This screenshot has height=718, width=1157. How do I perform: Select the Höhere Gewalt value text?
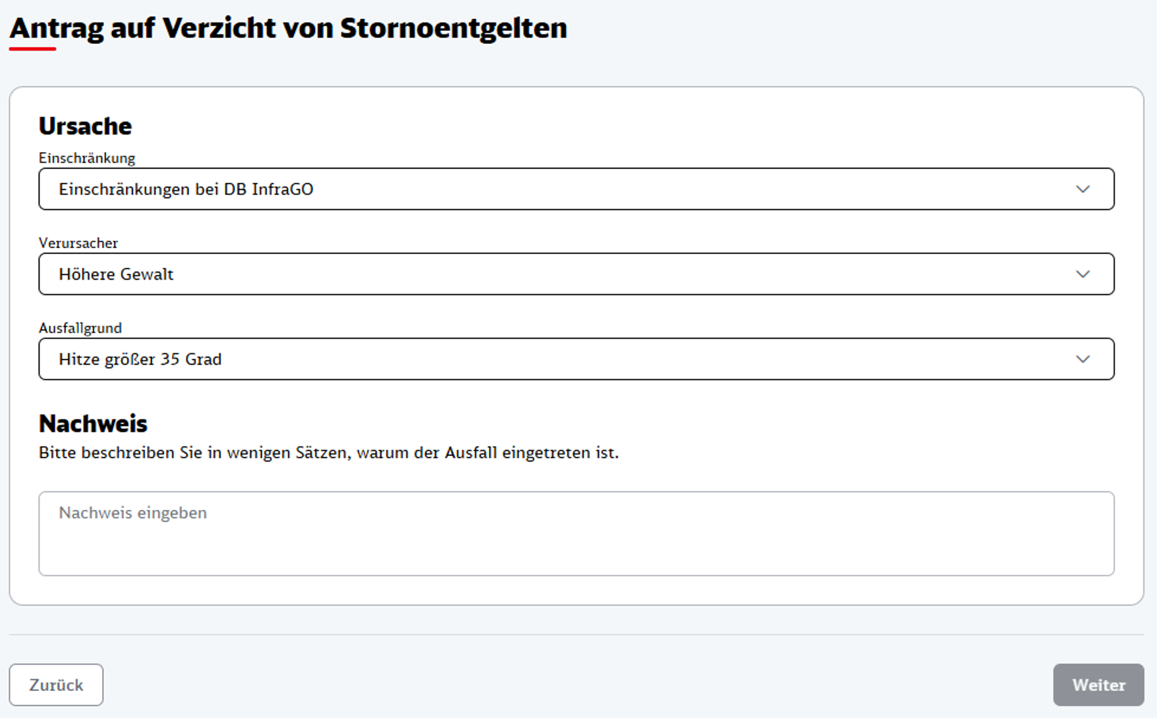coord(116,274)
